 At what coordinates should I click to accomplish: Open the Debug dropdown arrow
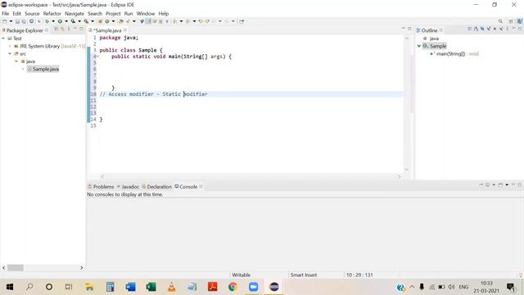point(53,21)
